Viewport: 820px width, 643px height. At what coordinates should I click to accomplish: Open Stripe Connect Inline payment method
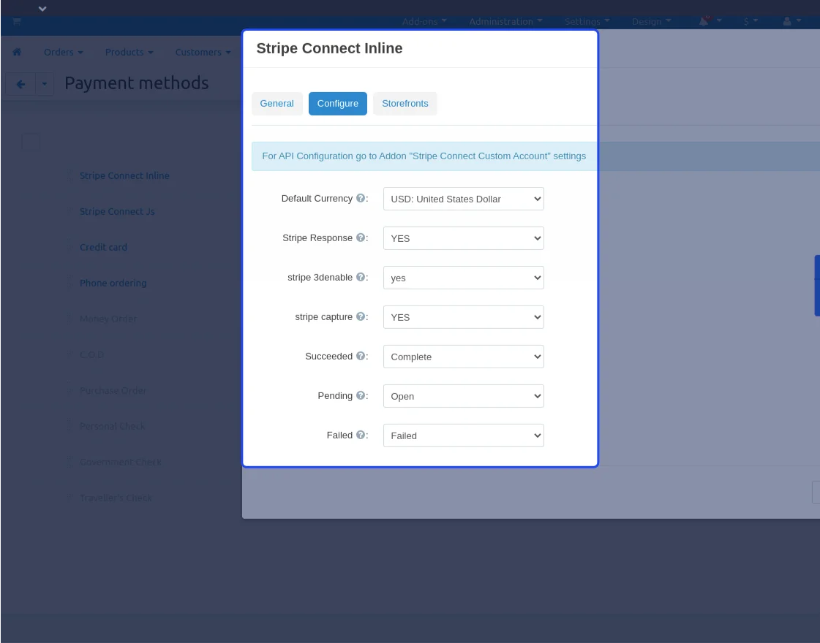[x=124, y=175]
